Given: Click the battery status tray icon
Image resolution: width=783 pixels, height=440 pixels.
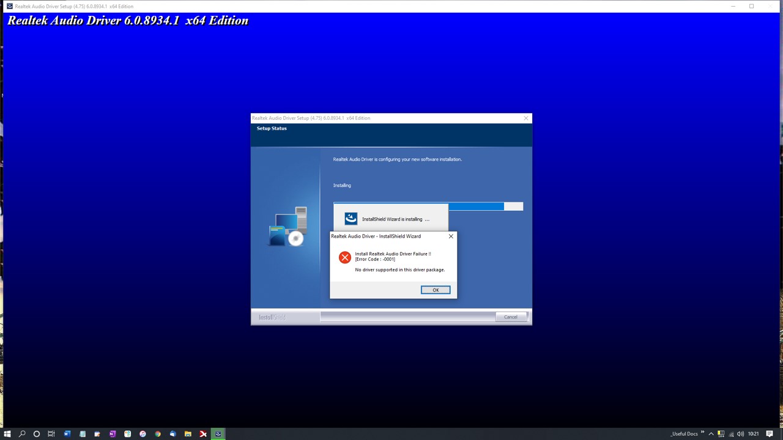Looking at the screenshot, I should [721, 434].
